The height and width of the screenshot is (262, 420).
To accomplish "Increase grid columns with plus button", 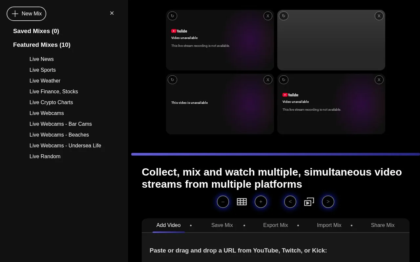I will pos(261,202).
